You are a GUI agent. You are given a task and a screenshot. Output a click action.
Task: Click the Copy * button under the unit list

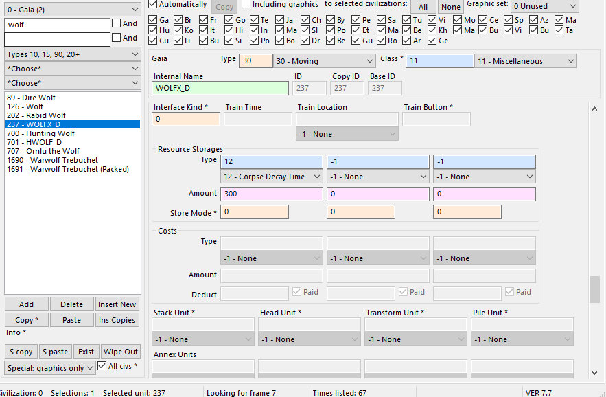(x=27, y=320)
